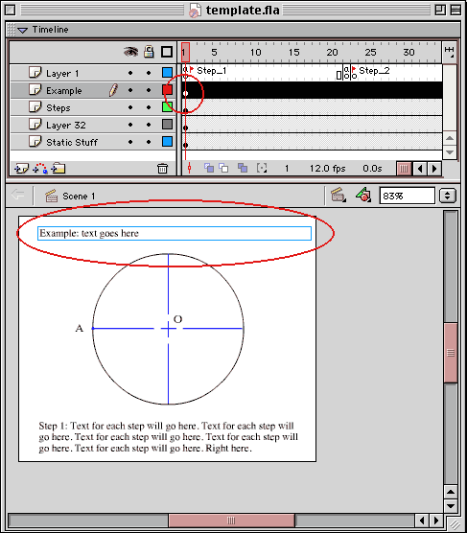
Task: Click the Step_2 frame label
Action: coord(374,71)
